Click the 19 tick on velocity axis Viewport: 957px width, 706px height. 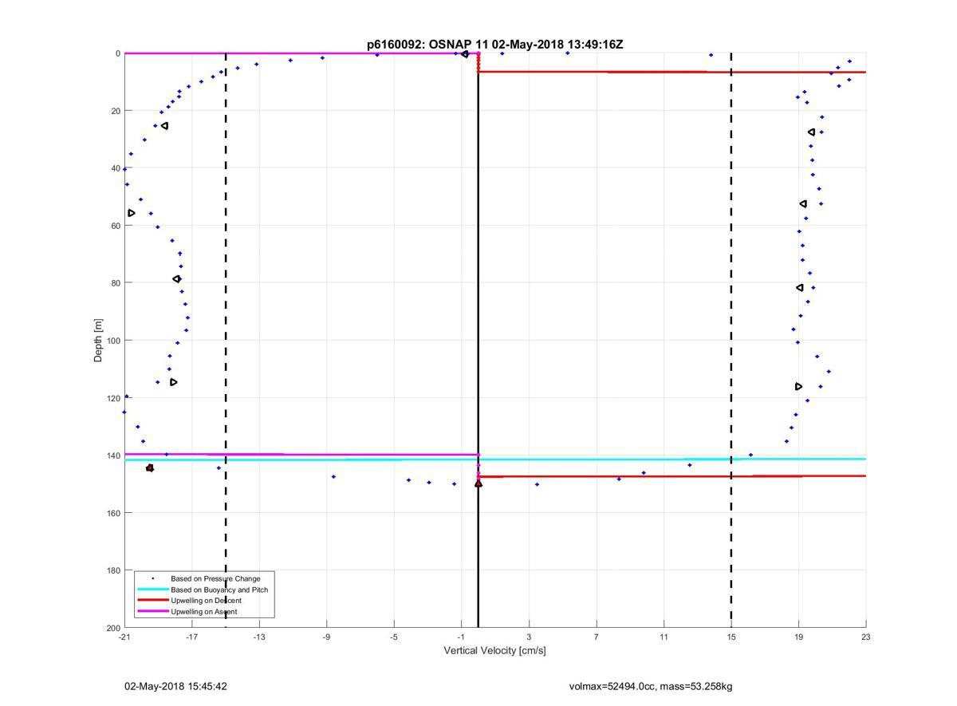tap(798, 637)
